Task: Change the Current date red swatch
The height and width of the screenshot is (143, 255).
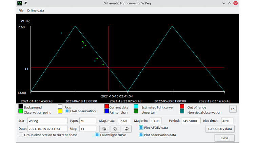Action: [x=106, y=107]
